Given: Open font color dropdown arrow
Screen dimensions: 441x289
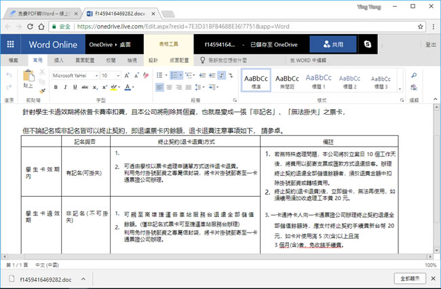Looking at the screenshot, I should 133,87.
